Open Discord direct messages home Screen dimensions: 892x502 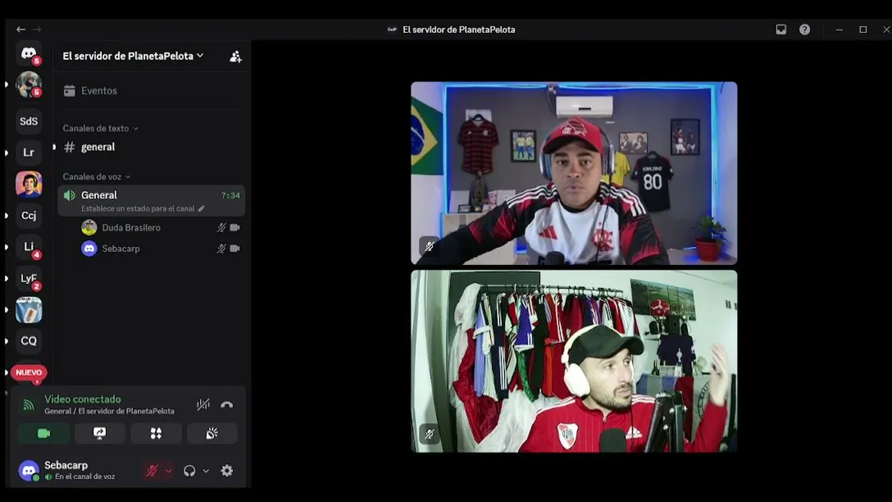pos(29,54)
